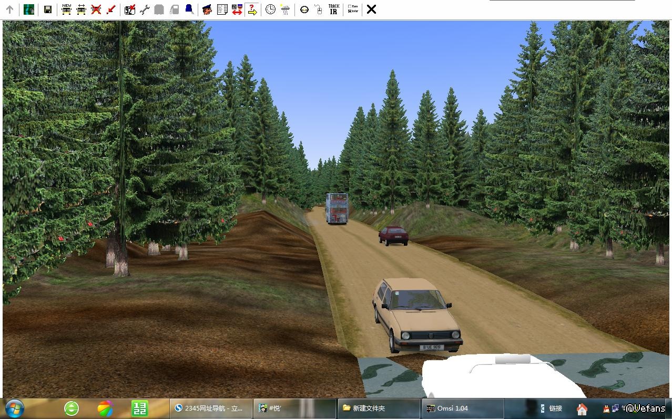Open the clock time settings icon

[270, 9]
